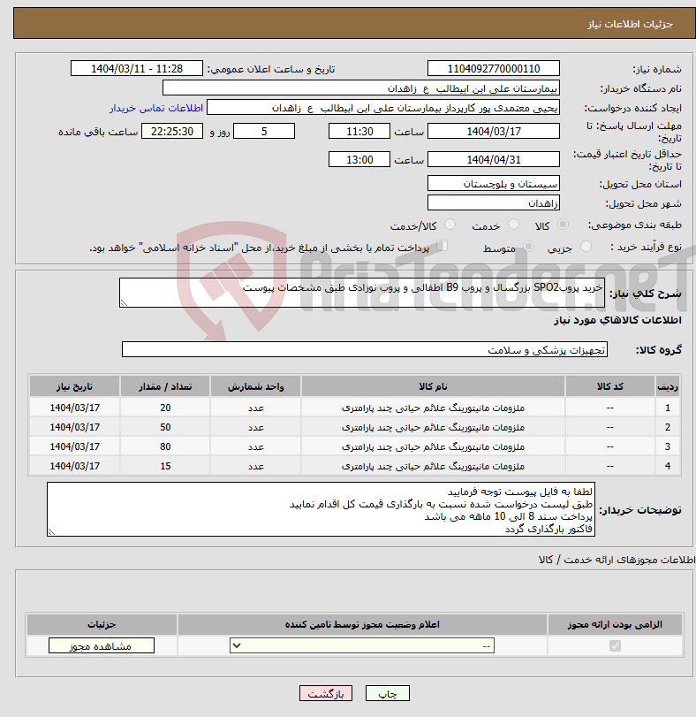Click the تعداد / مقدار column header
The width and height of the screenshot is (696, 717).
[165, 386]
